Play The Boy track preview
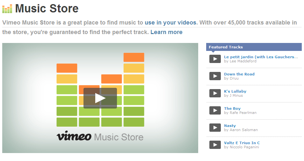Viewport: 304px width, 161px height. pos(215,110)
